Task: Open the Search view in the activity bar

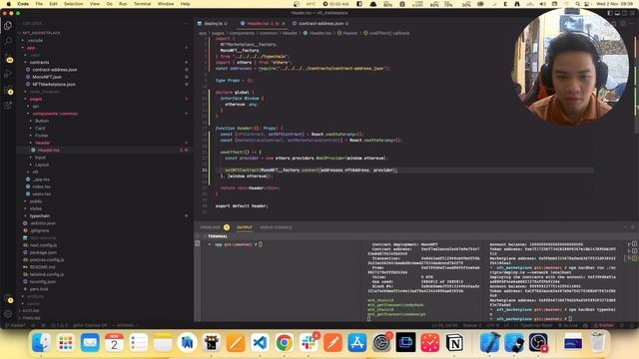Action: (x=8, y=41)
